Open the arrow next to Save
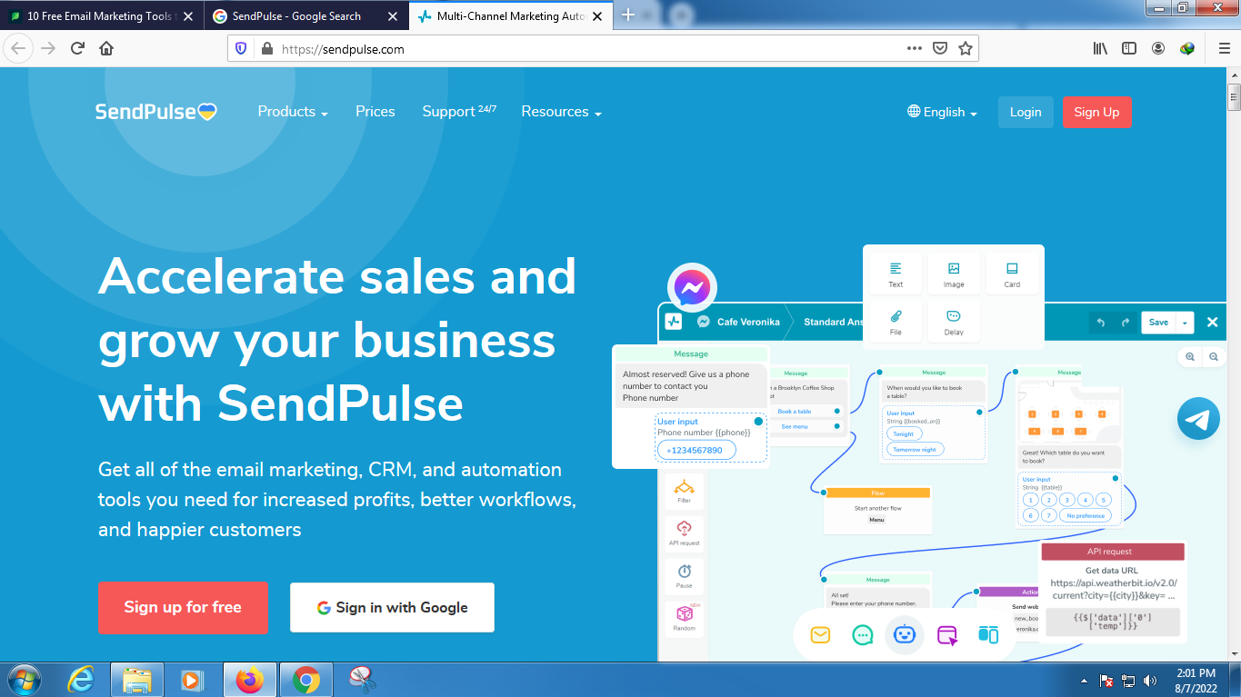 click(x=1185, y=323)
